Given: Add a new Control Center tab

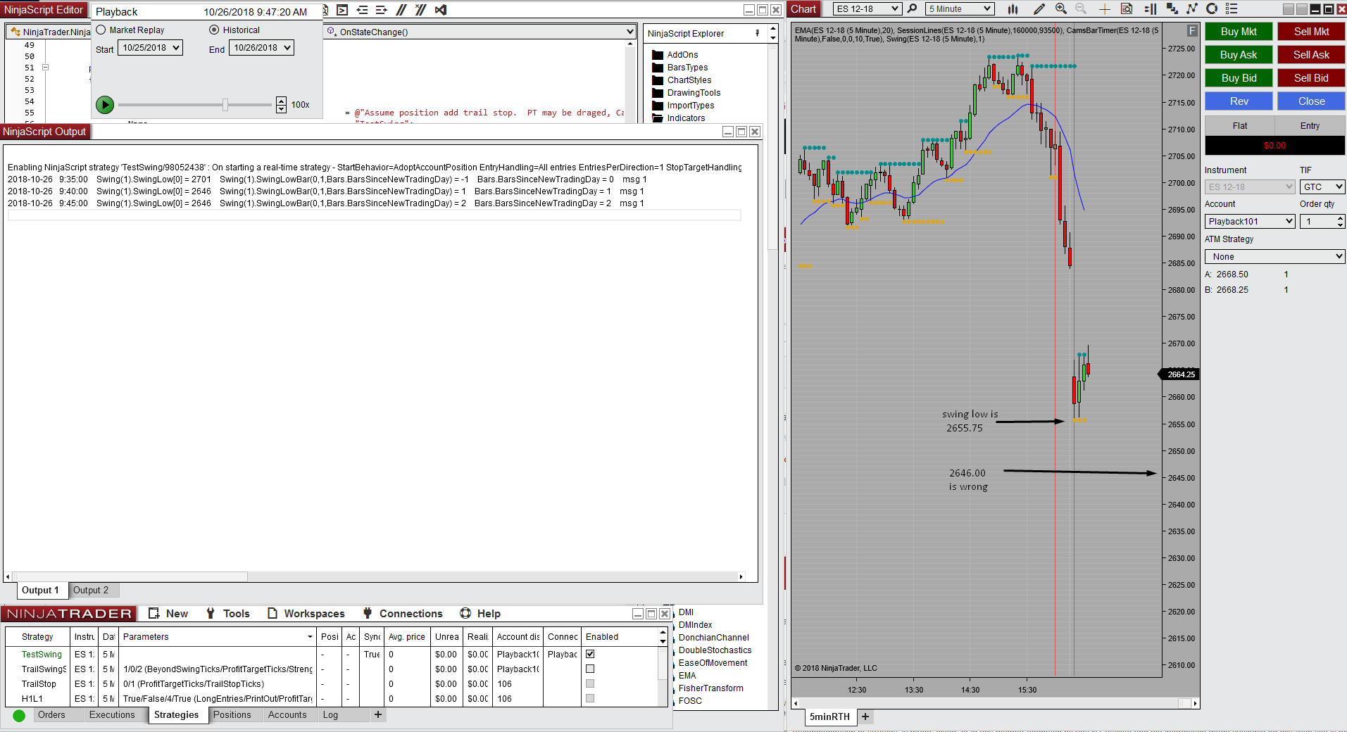Looking at the screenshot, I should (x=378, y=715).
